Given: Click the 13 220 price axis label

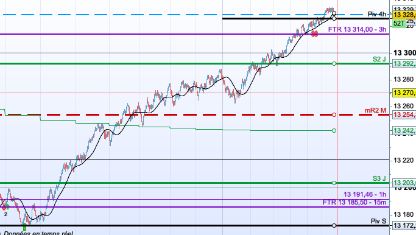Looking at the screenshot, I should coord(404,160).
